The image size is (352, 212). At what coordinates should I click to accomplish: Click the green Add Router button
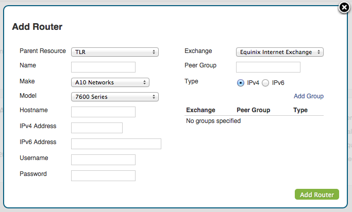pos(317,195)
